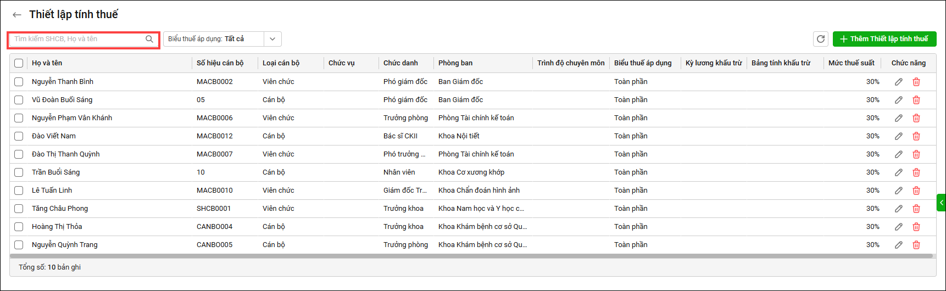946x291 pixels.
Task: Delete the Lê Tuấn Linh row
Action: tap(916, 191)
